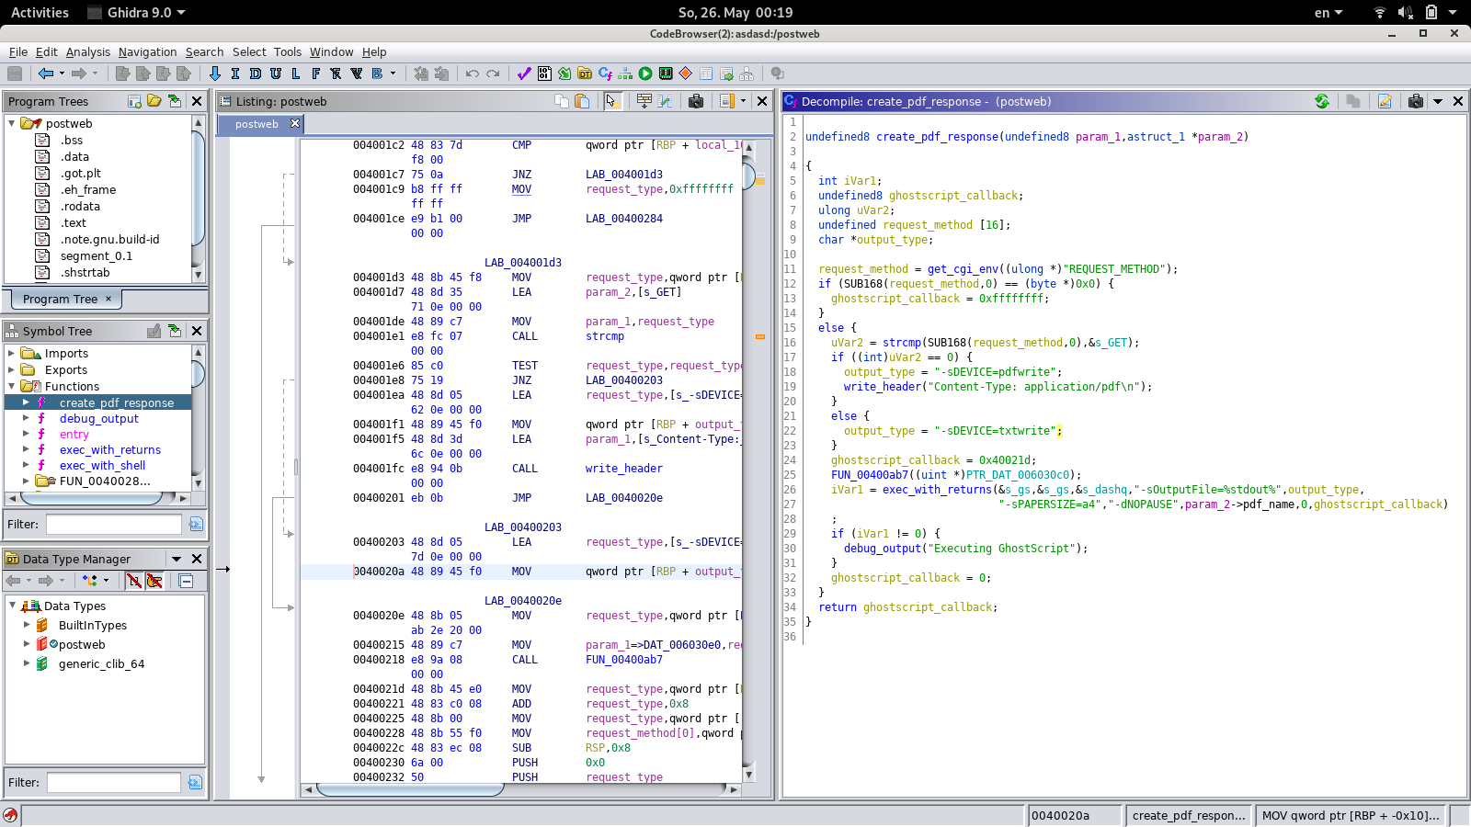1471x827 pixels.
Task: Collapse the Functions folder in Symbol Tree
Action: [12, 386]
